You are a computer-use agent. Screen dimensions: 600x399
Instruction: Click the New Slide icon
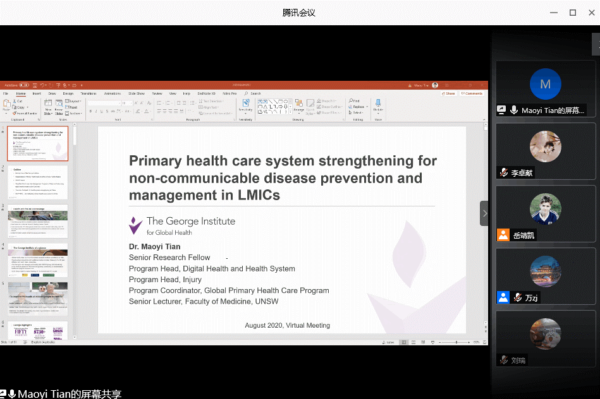click(48, 105)
